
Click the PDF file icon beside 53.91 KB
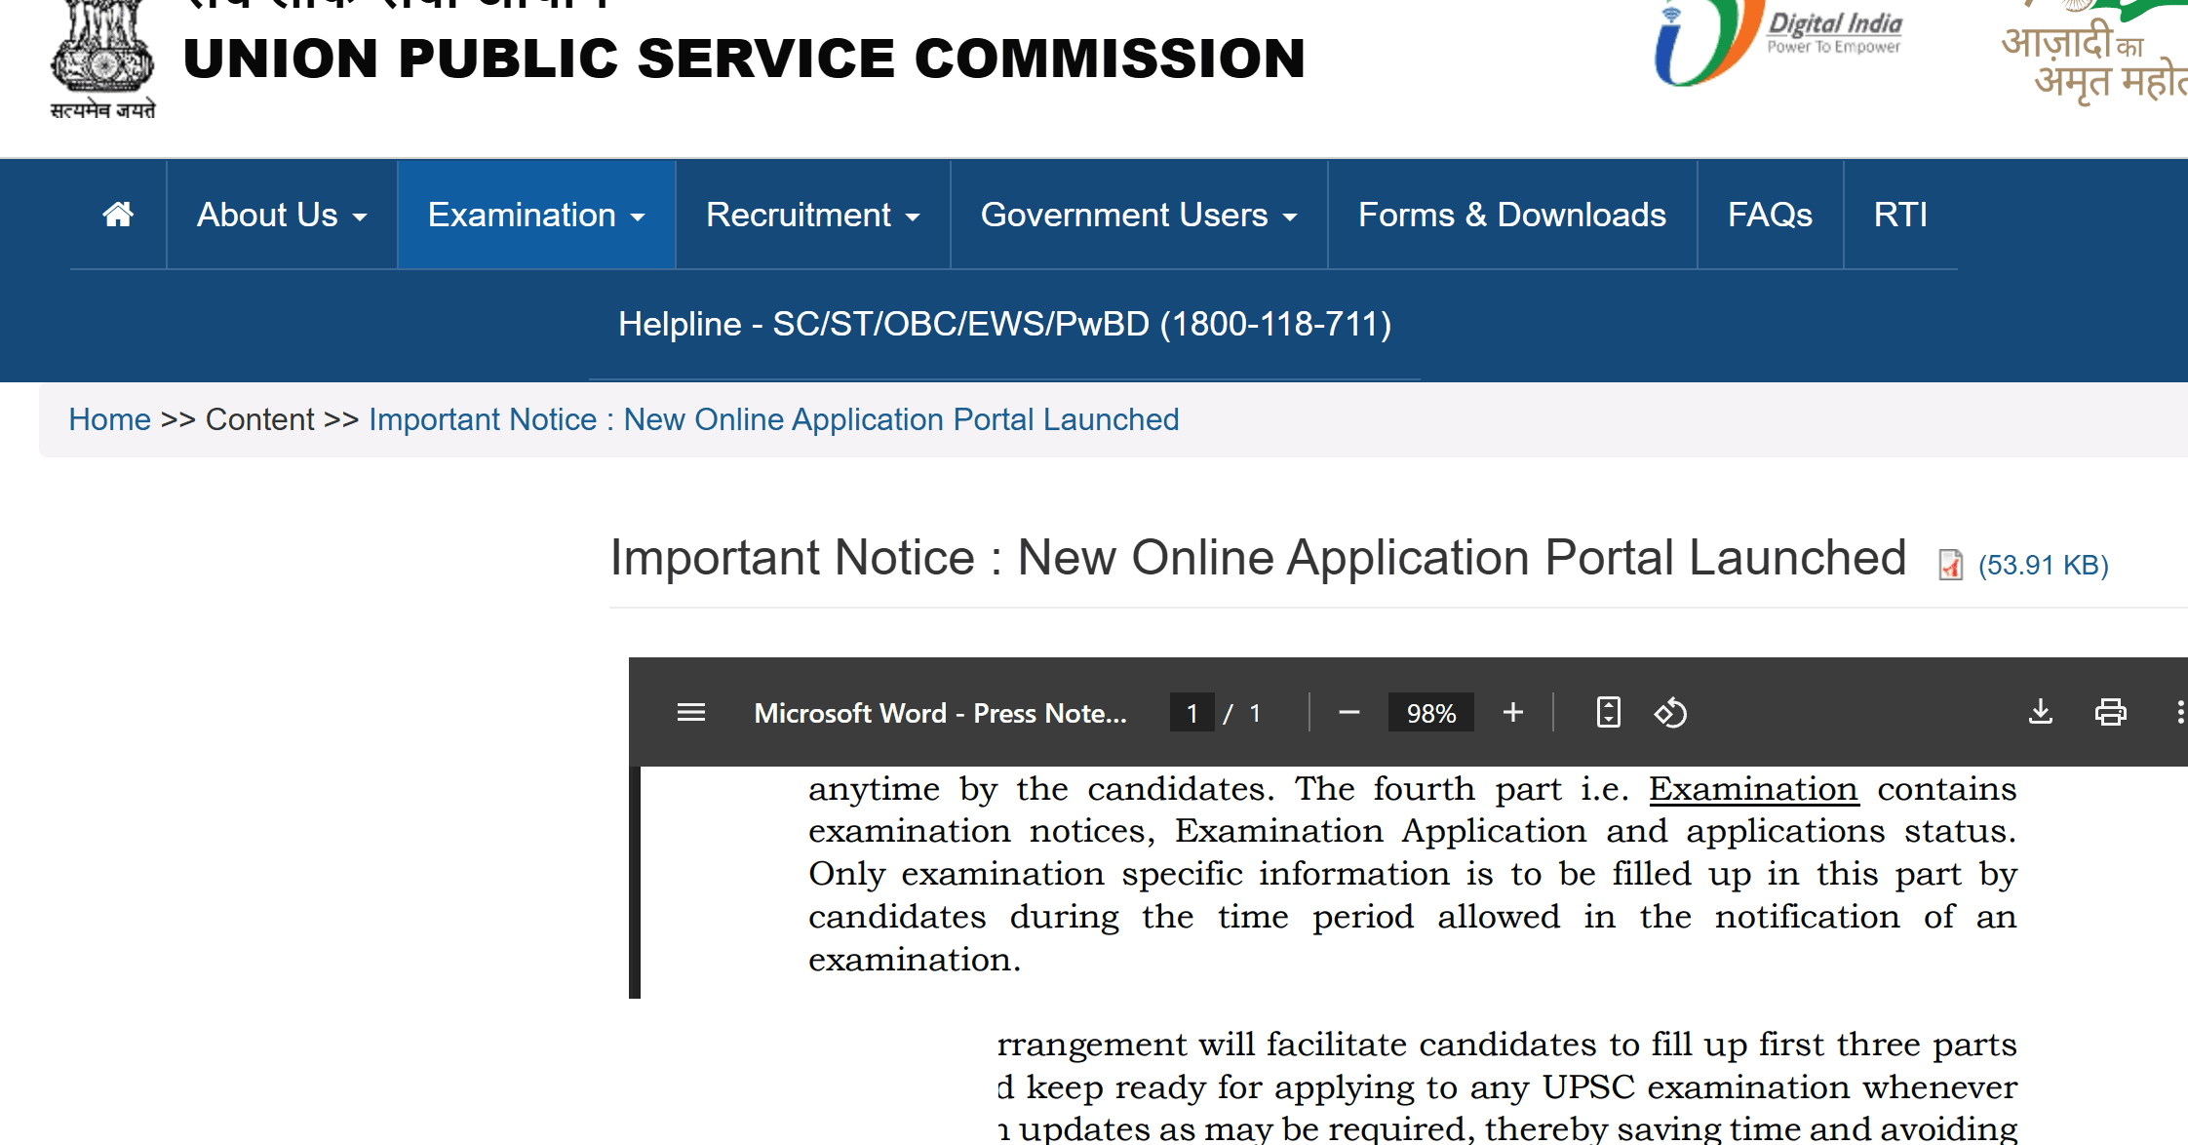point(1950,565)
